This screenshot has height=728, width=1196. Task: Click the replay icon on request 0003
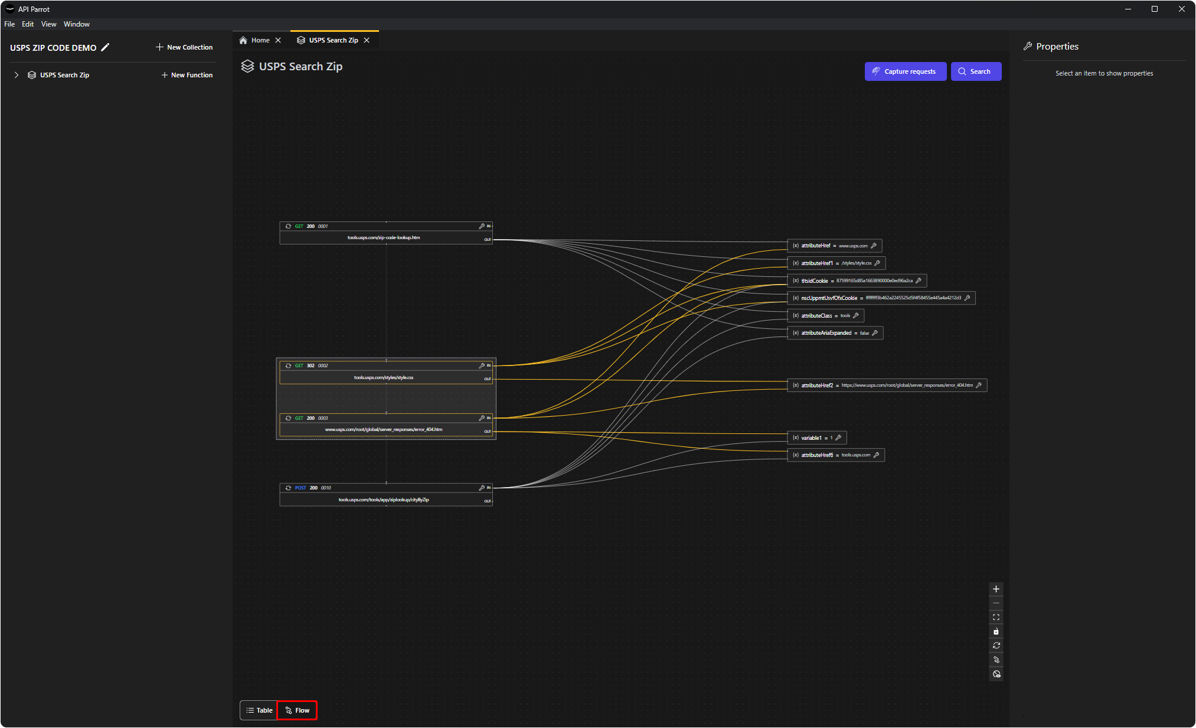pyautogui.click(x=288, y=418)
